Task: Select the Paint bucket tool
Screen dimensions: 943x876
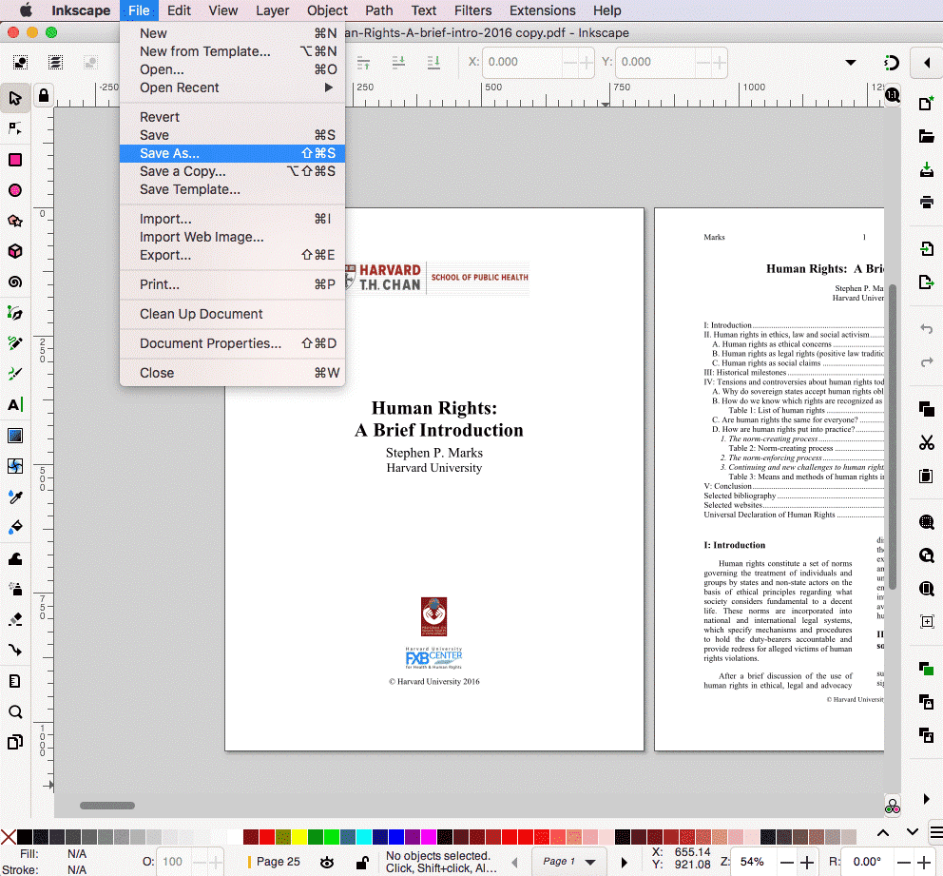Action: [15, 528]
